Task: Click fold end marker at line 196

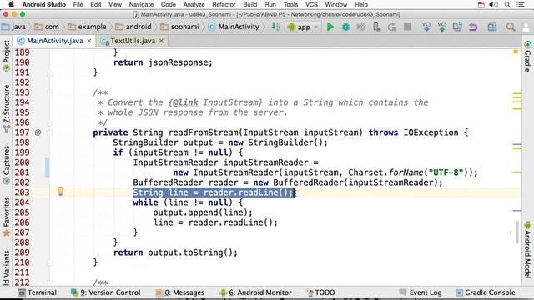Action: coord(50,122)
